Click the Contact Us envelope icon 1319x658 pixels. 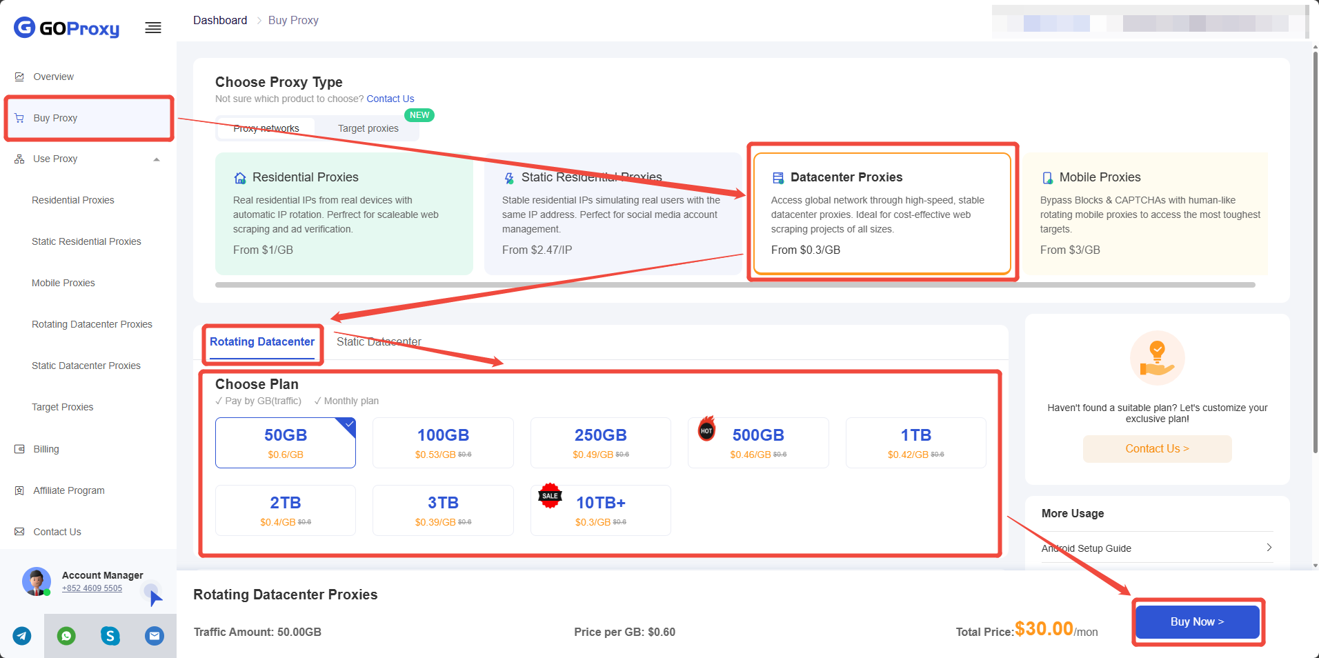pyautogui.click(x=19, y=532)
